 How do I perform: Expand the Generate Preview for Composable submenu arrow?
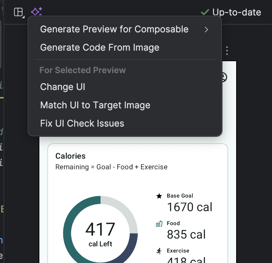pos(207,30)
